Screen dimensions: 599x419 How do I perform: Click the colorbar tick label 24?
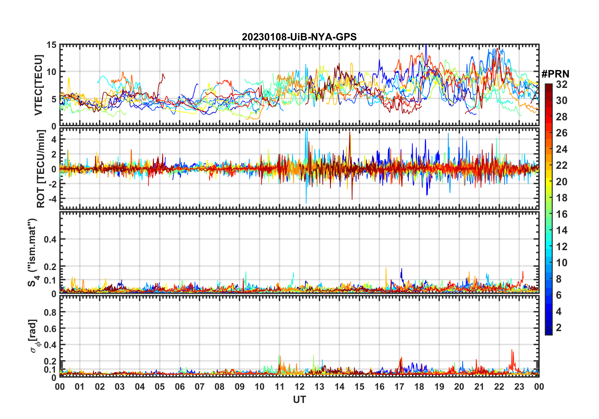point(562,149)
